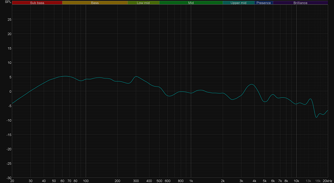Click the Upper mid band label
The width and height of the screenshot is (334, 183).
239,3
